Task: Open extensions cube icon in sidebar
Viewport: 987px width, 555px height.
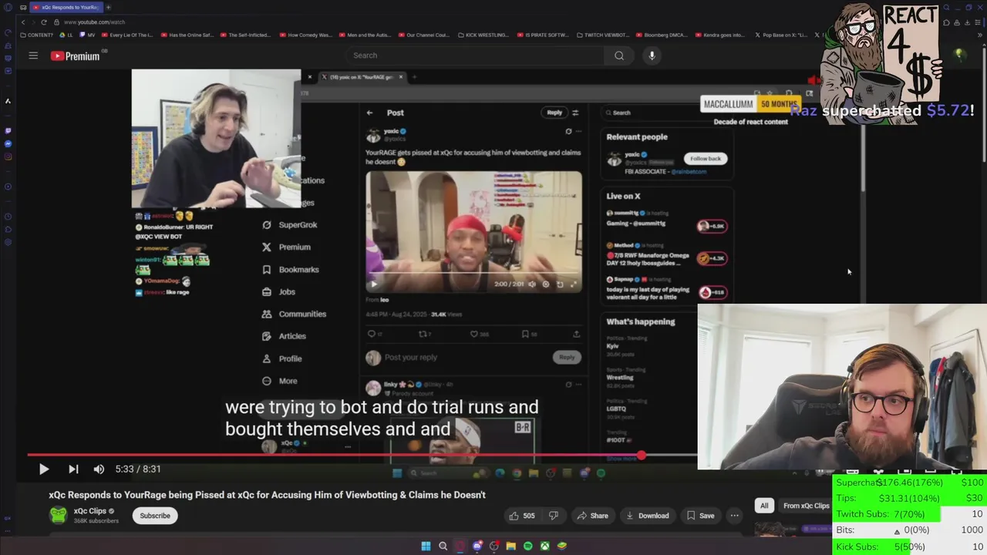Action: click(8, 230)
